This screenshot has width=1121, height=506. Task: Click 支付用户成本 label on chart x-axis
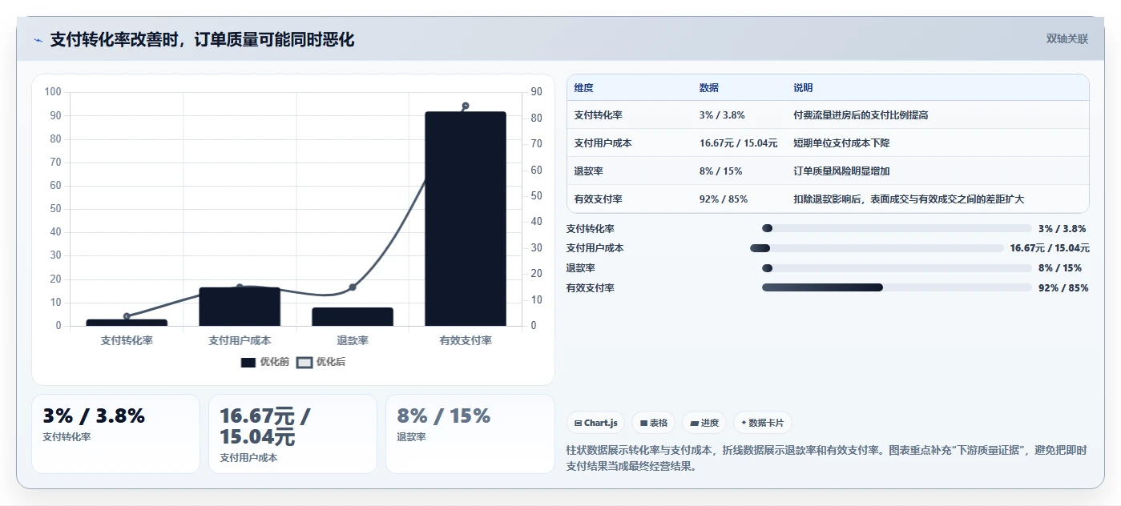click(x=240, y=340)
